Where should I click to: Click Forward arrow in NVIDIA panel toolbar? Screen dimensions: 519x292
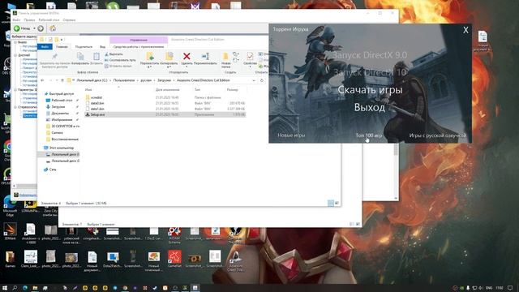click(x=41, y=28)
